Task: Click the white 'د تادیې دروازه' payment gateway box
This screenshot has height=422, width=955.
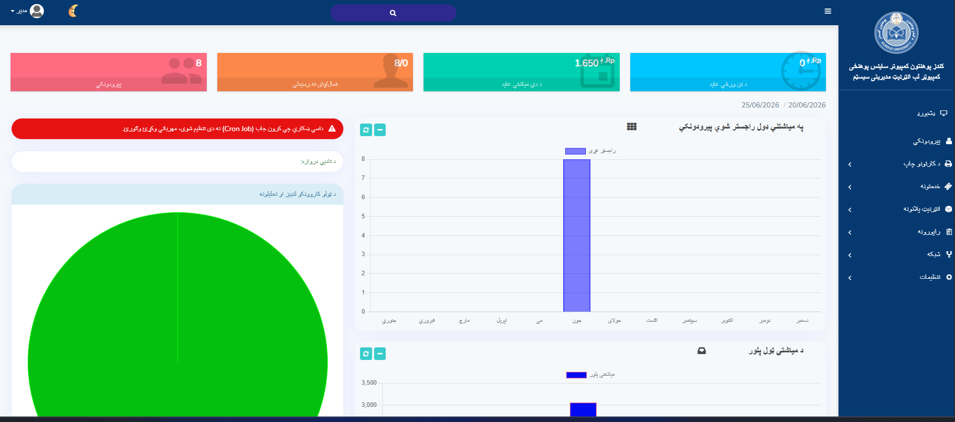Action: (x=177, y=162)
